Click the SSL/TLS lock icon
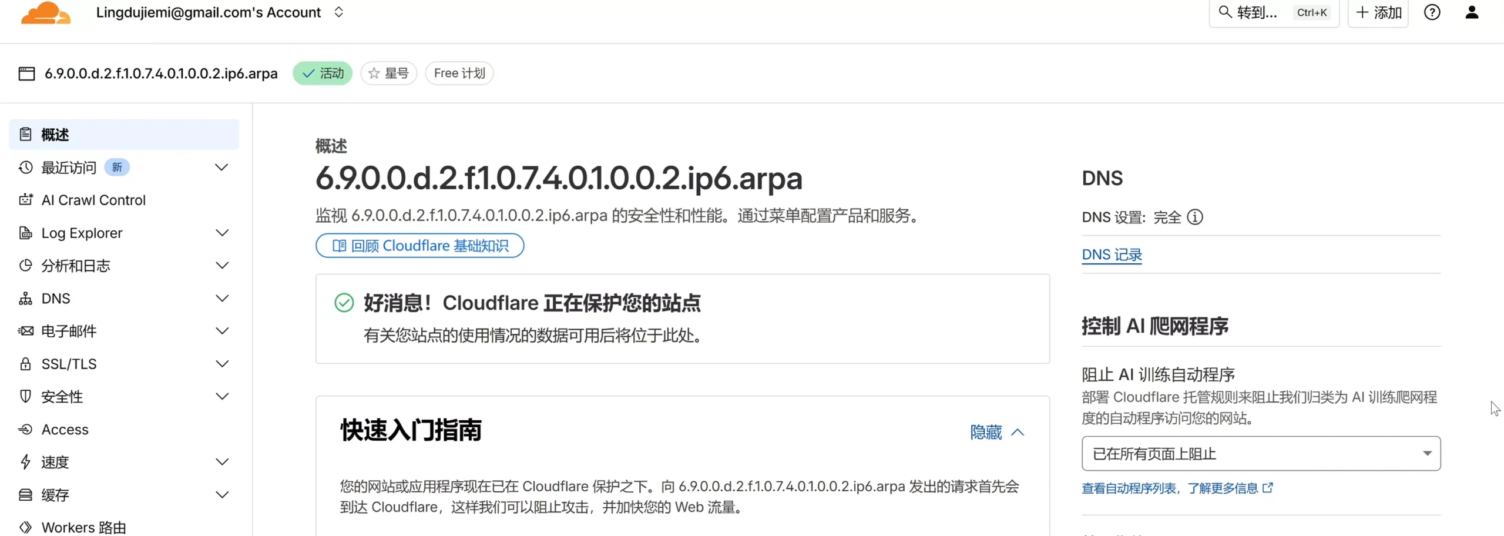The height and width of the screenshot is (536, 1504). [x=25, y=364]
